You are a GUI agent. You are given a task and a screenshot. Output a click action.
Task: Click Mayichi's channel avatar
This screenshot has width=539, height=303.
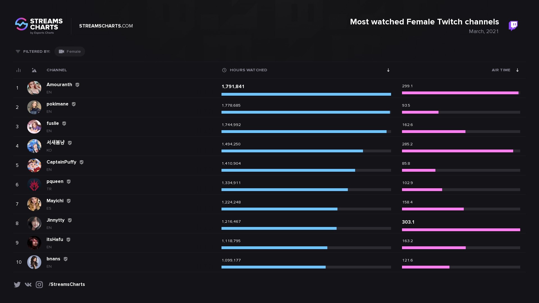[34, 204]
